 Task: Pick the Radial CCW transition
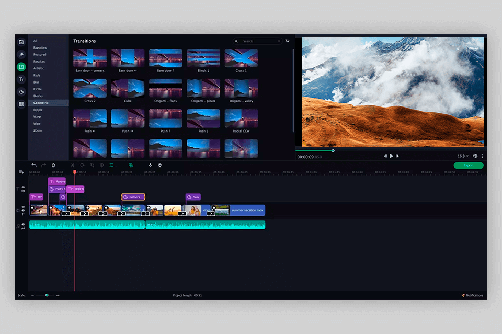click(241, 118)
